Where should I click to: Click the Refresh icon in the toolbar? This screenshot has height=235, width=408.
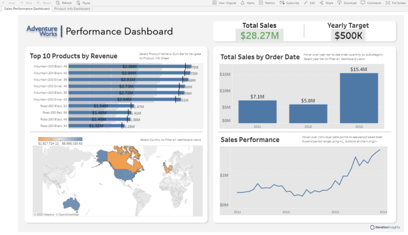[58, 3]
